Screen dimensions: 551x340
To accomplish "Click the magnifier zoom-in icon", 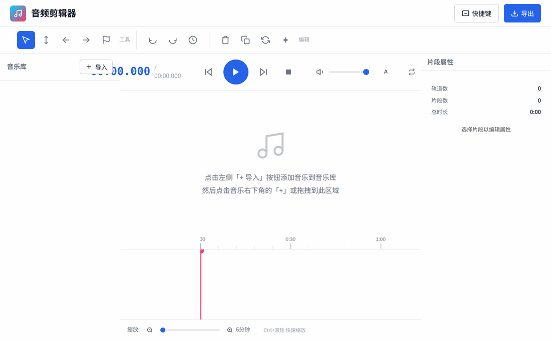I will 230,330.
